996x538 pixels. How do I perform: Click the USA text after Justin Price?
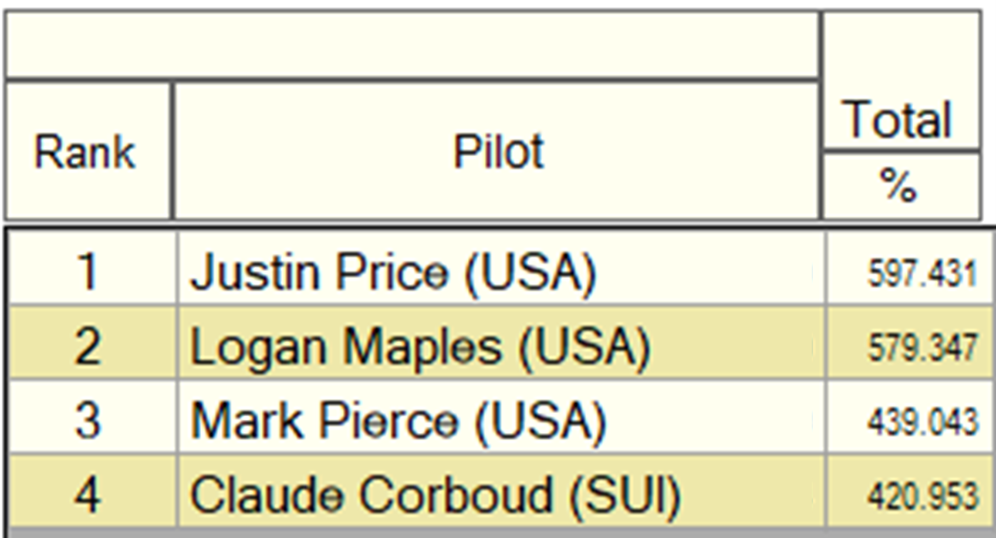click(x=531, y=273)
